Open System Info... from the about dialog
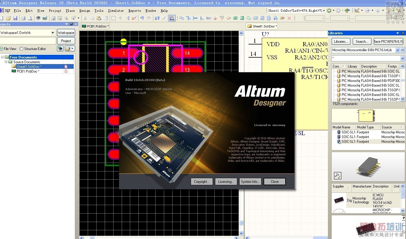Screen dimensions: 406x239 (250, 182)
